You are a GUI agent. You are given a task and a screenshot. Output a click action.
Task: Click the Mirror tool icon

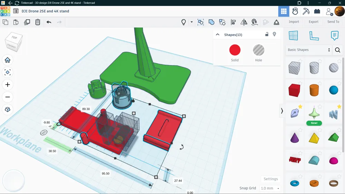pyautogui.click(x=244, y=22)
